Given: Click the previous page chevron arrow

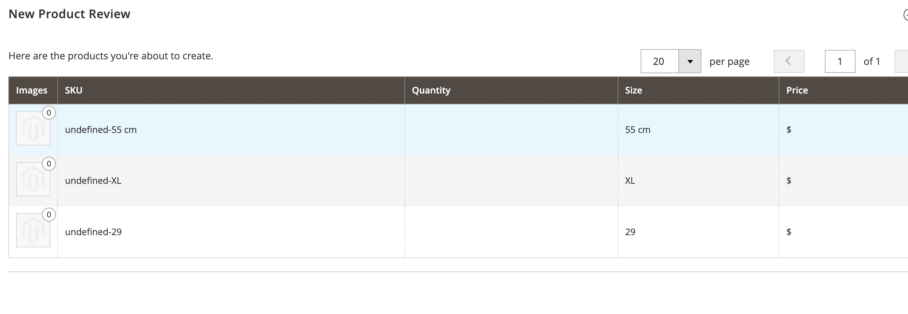Looking at the screenshot, I should [789, 61].
